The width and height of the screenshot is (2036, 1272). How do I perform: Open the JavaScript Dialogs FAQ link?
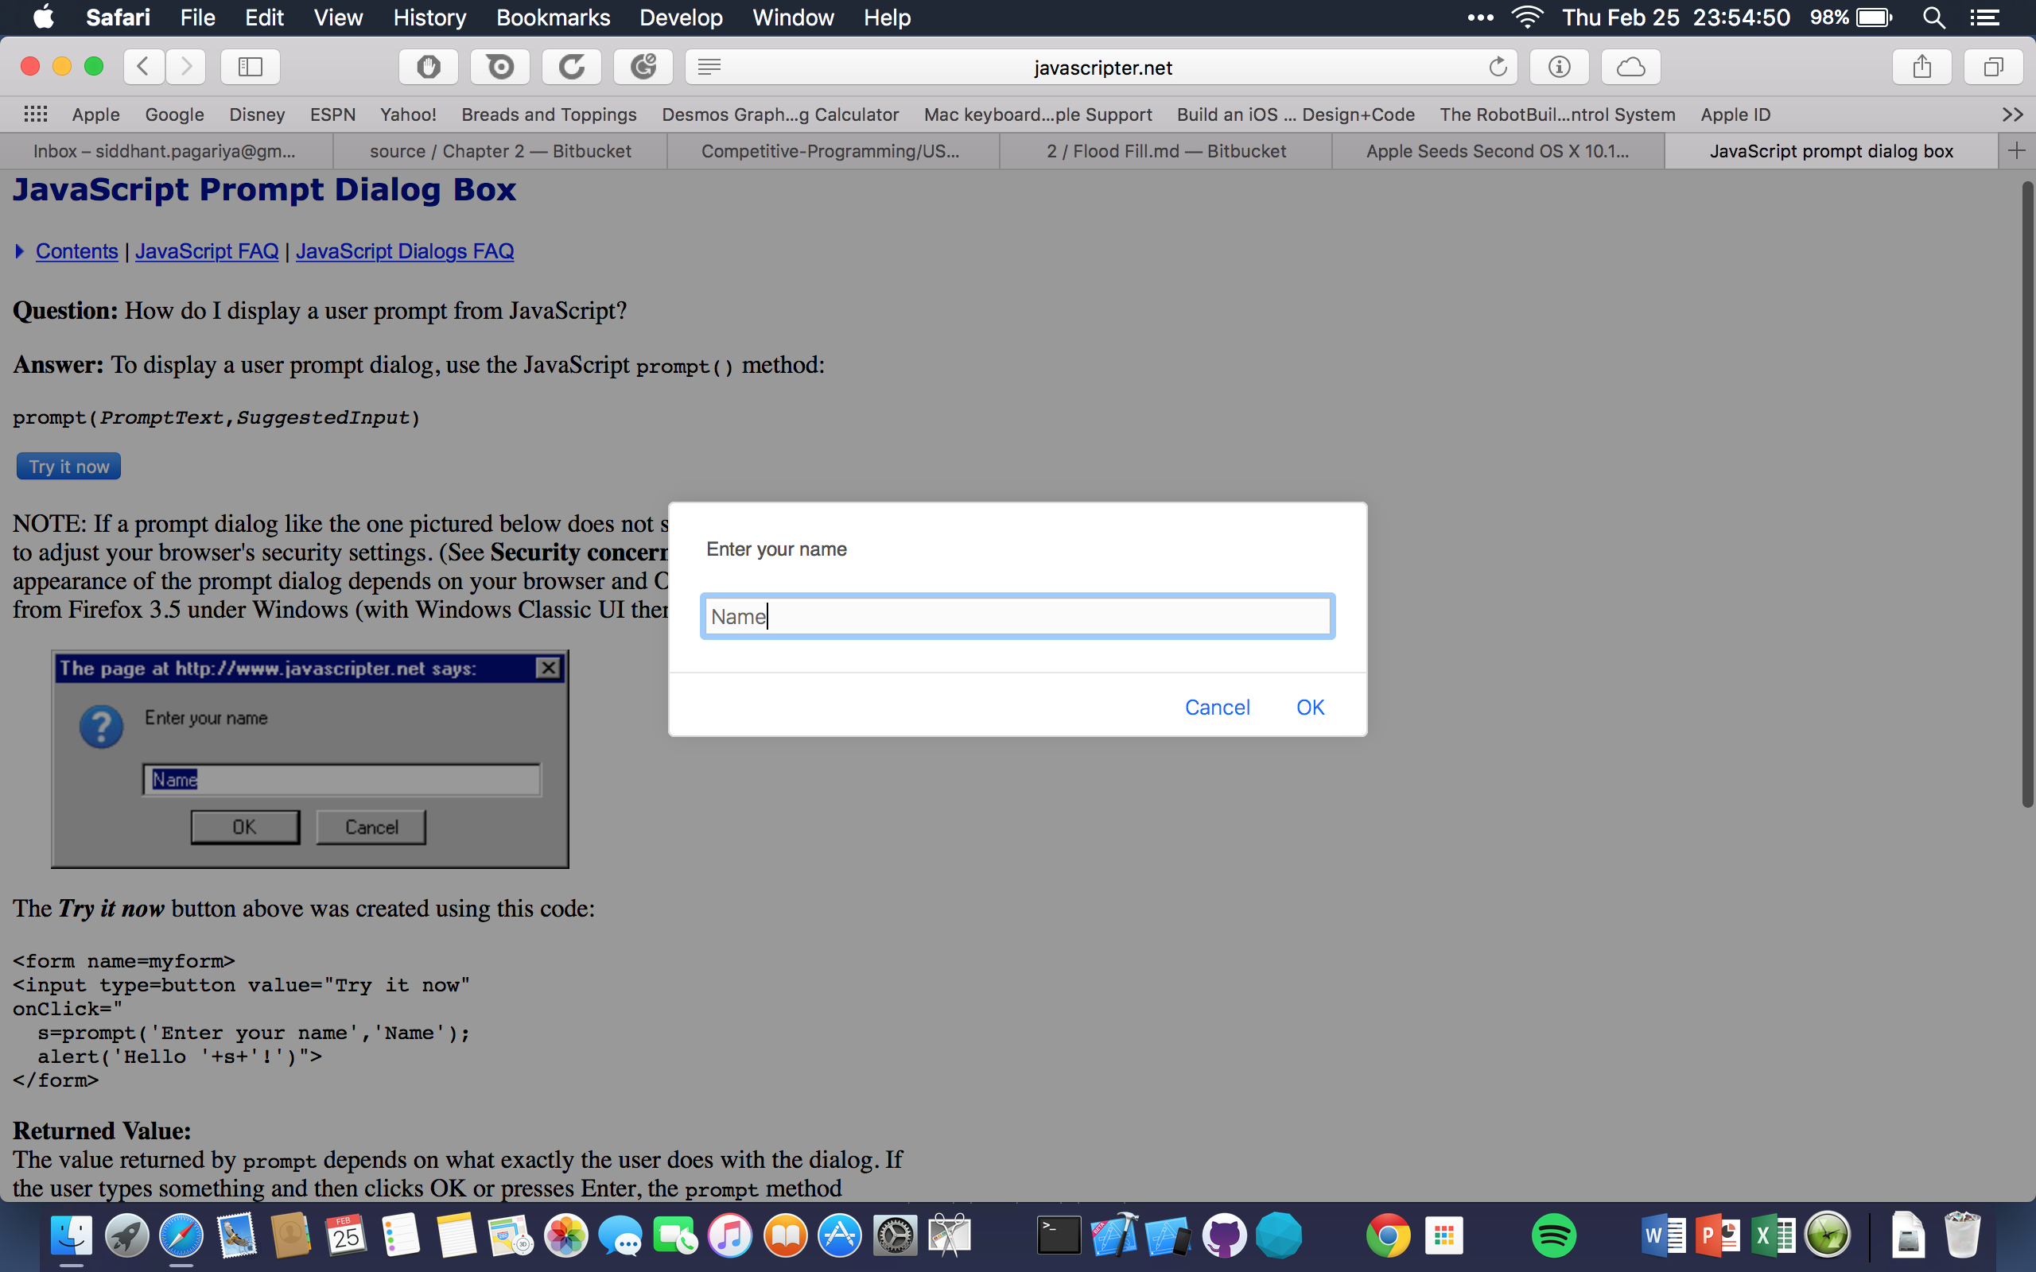point(404,251)
